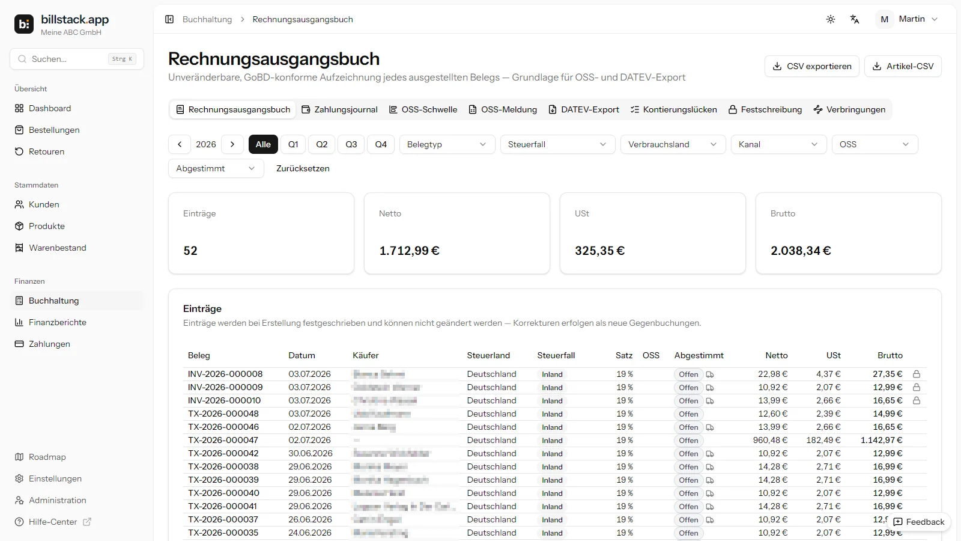The width and height of the screenshot is (961, 541).
Task: Open Retouren via its return-arrow icon
Action: [19, 151]
